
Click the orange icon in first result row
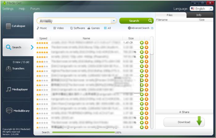point(147,43)
